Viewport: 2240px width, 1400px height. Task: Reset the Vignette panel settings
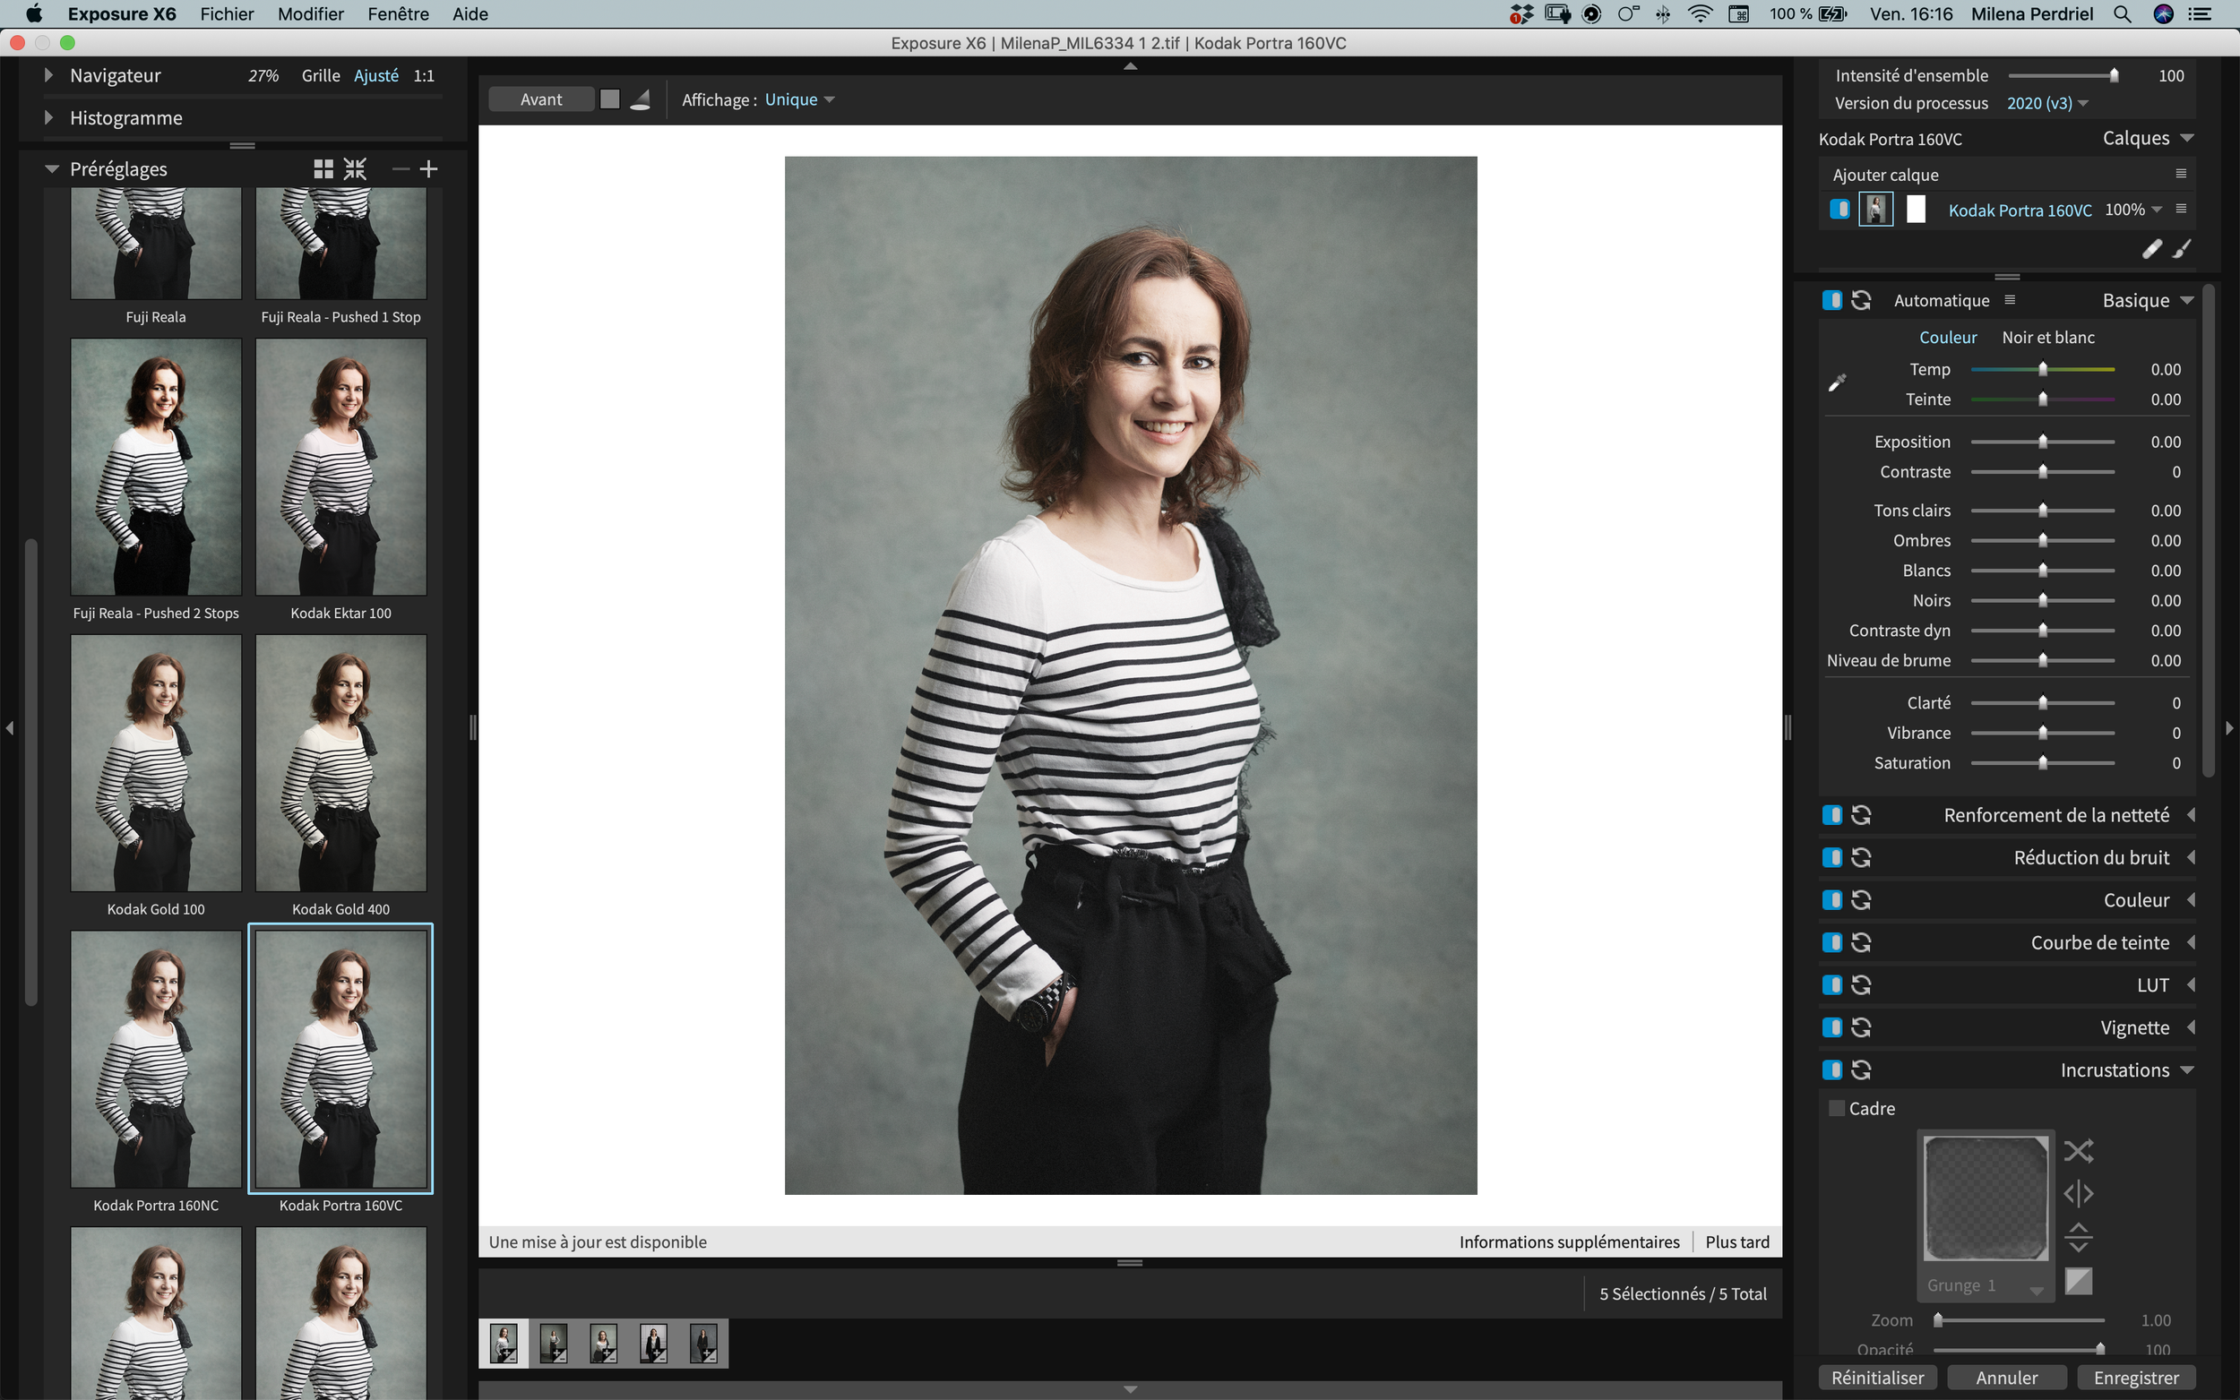tap(1860, 1027)
